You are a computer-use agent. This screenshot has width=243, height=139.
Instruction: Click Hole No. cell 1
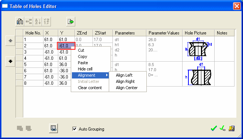tap(33, 40)
